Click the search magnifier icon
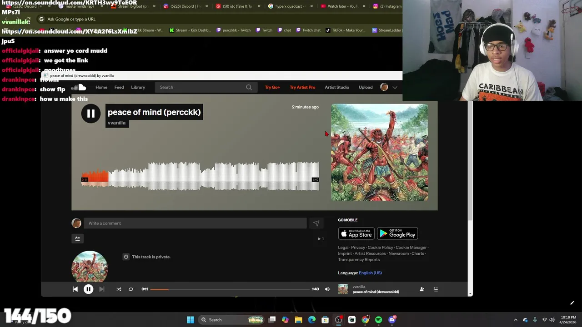The image size is (582, 327). (249, 87)
